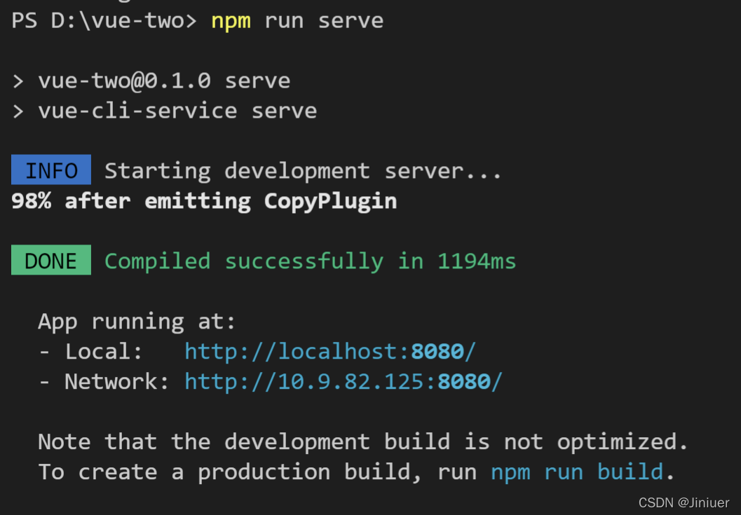Select 'Compiled successfully in 1194ms' message

pos(311,260)
